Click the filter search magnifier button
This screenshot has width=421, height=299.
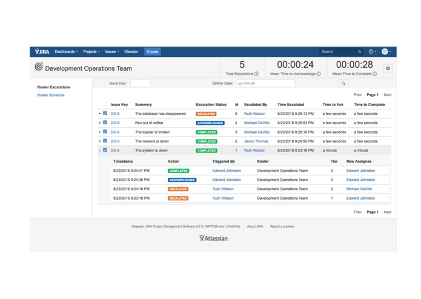click(343, 84)
